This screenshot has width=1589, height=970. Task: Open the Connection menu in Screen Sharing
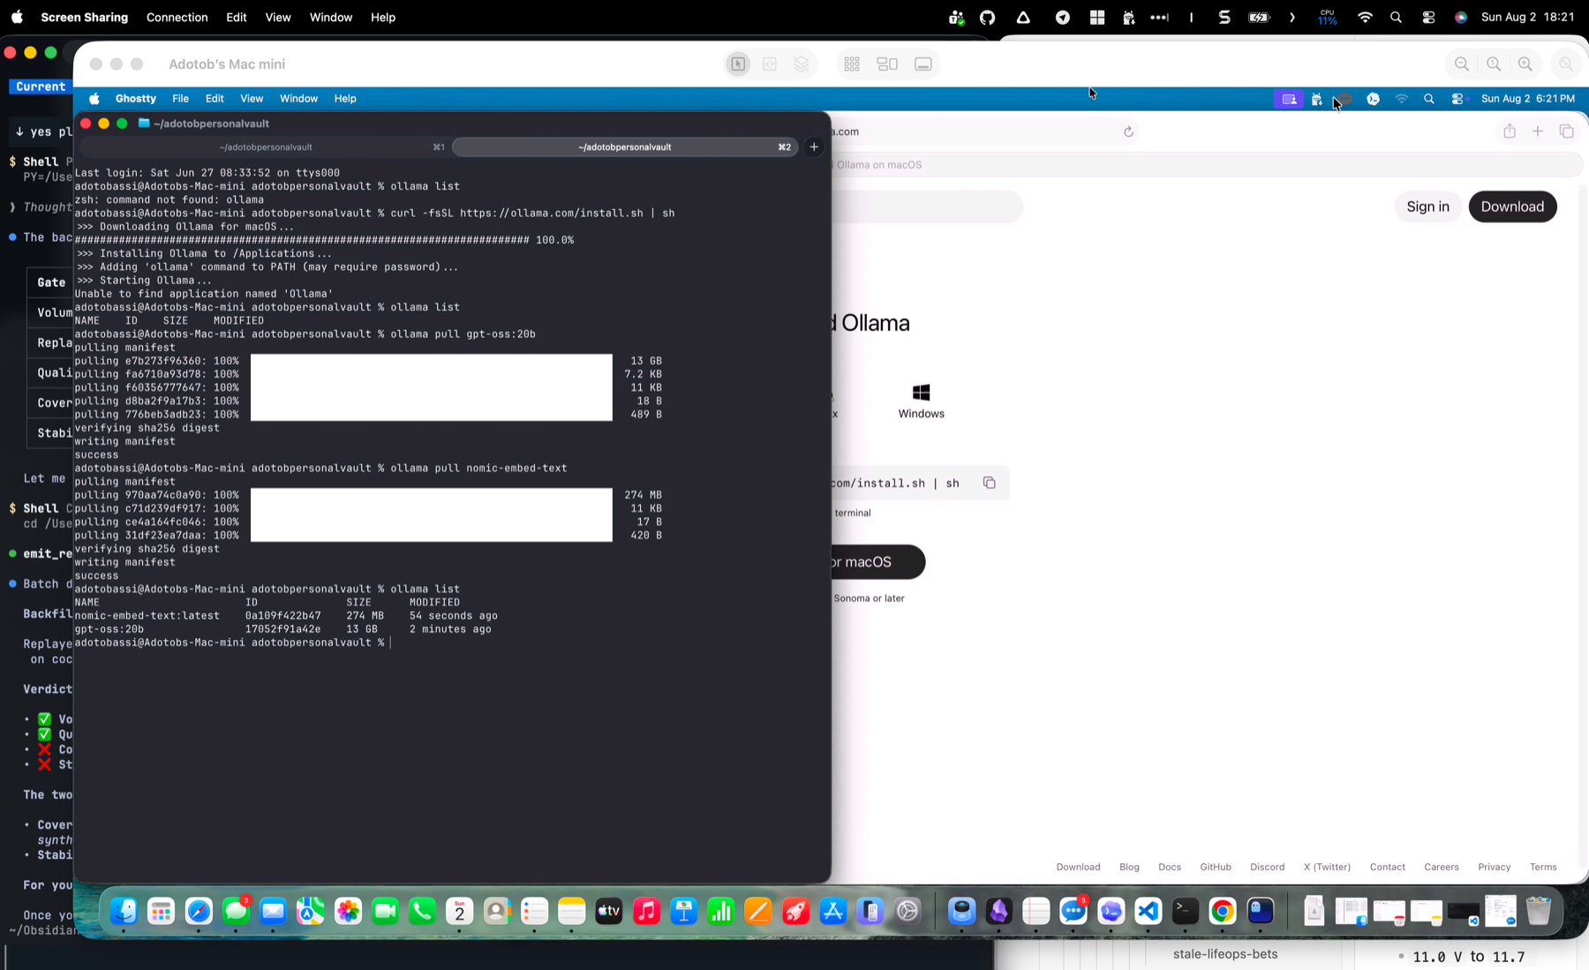point(177,17)
